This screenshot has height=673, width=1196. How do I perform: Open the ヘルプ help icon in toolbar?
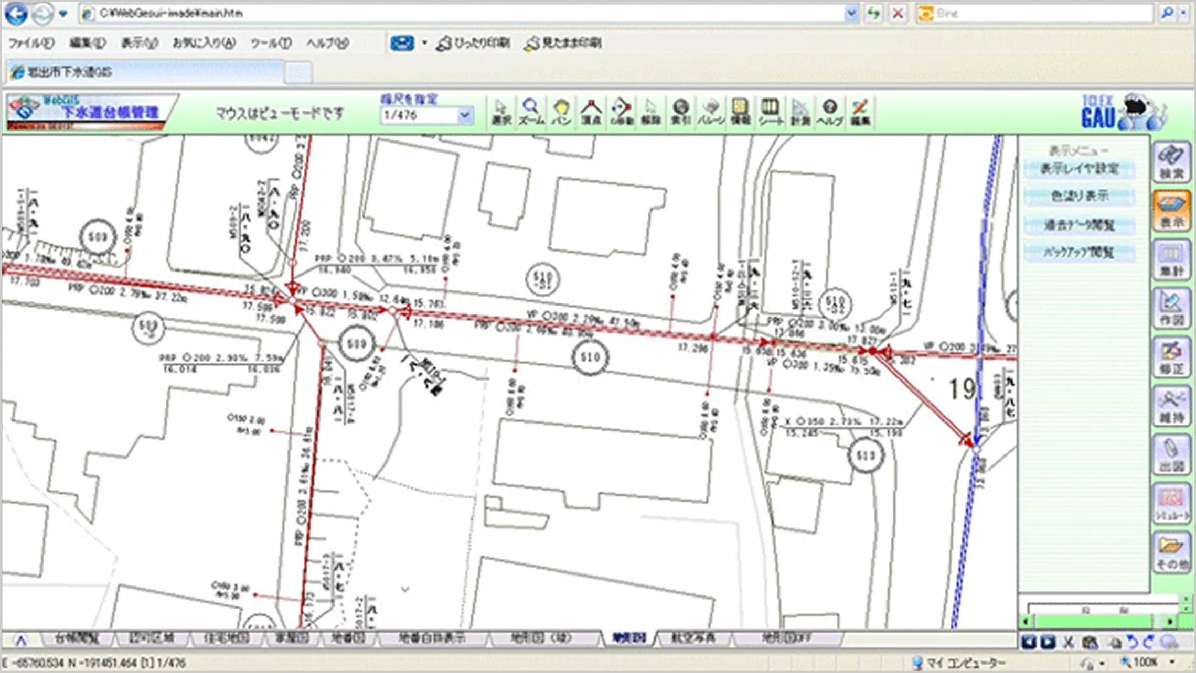(x=830, y=112)
